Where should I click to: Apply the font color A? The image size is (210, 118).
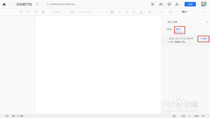(141, 12)
